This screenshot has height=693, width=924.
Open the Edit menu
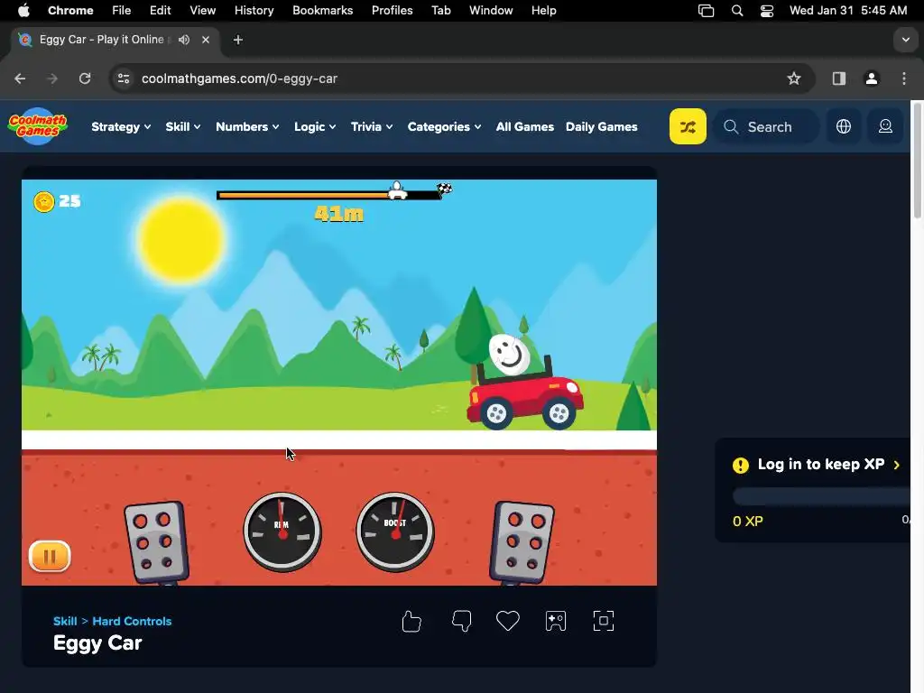[x=160, y=10]
